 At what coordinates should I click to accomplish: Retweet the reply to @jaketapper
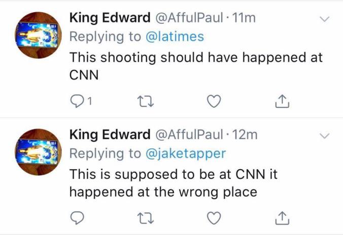pyautogui.click(x=145, y=218)
